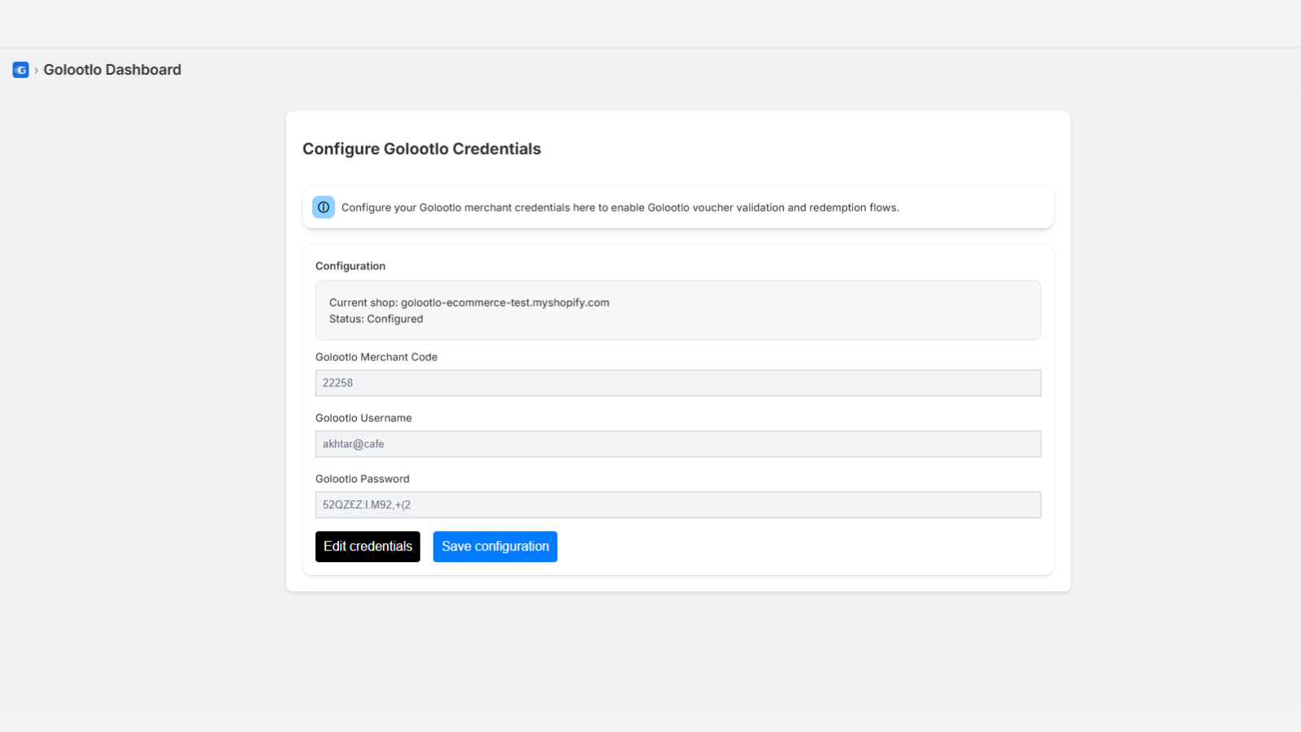The image size is (1301, 732).
Task: Click the Golootlo Password label
Action: point(363,479)
